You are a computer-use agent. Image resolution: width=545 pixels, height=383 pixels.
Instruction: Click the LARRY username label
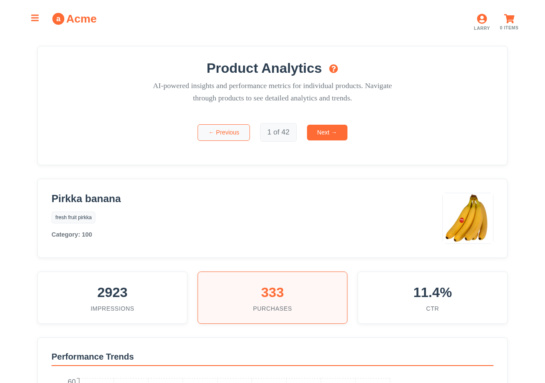[x=482, y=28]
